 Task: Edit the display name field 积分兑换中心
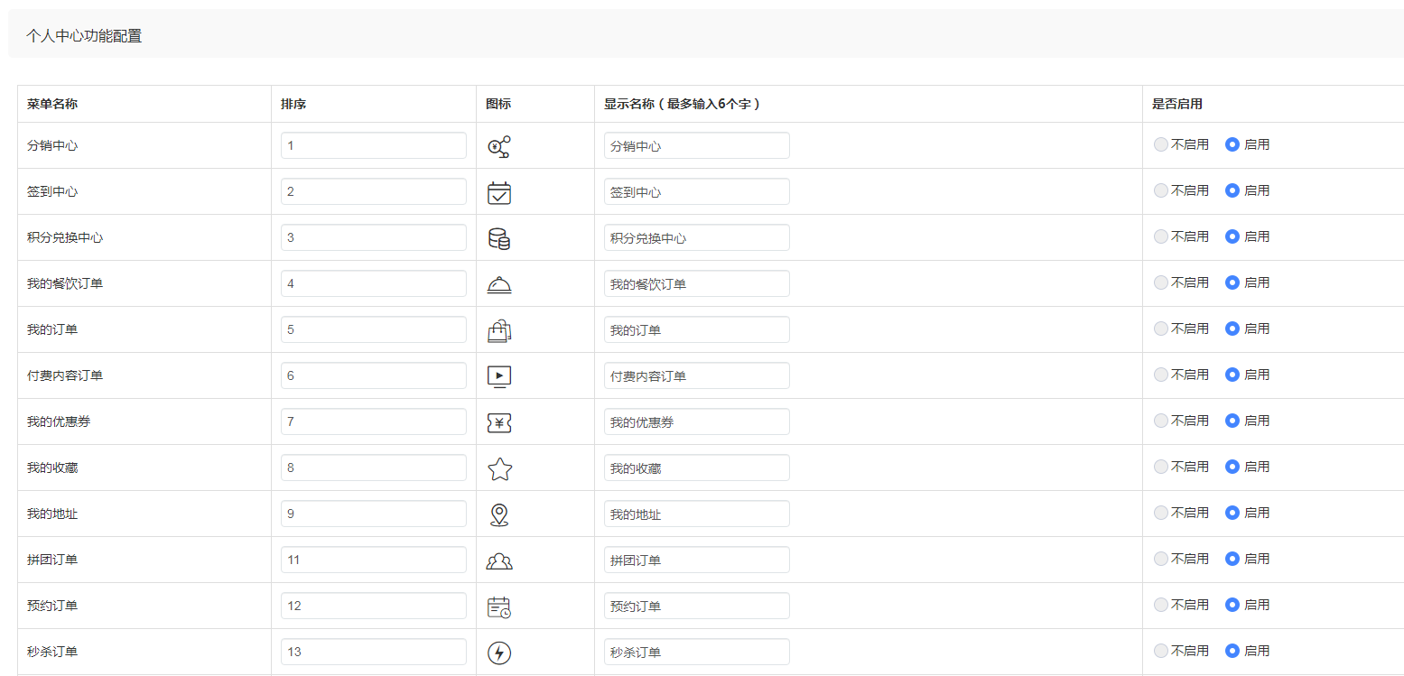(x=697, y=237)
